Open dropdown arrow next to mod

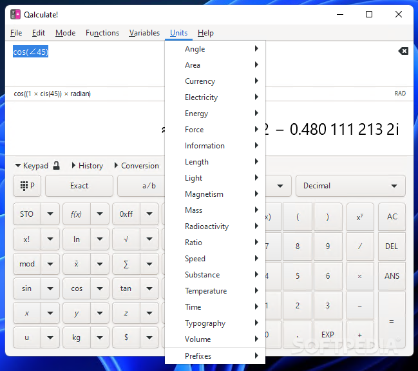(x=50, y=264)
